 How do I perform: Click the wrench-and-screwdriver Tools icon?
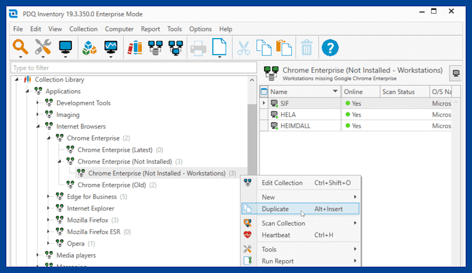tap(42, 47)
